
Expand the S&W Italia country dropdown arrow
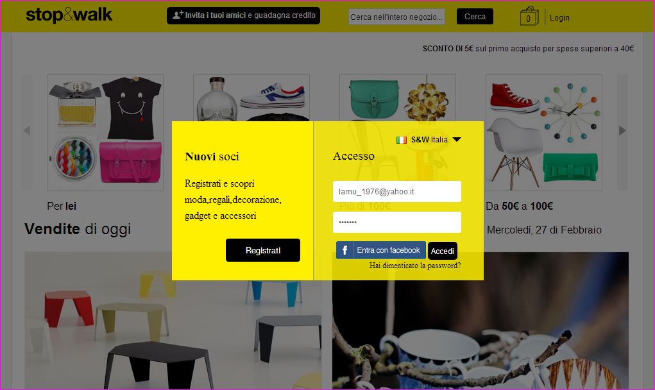(x=457, y=139)
